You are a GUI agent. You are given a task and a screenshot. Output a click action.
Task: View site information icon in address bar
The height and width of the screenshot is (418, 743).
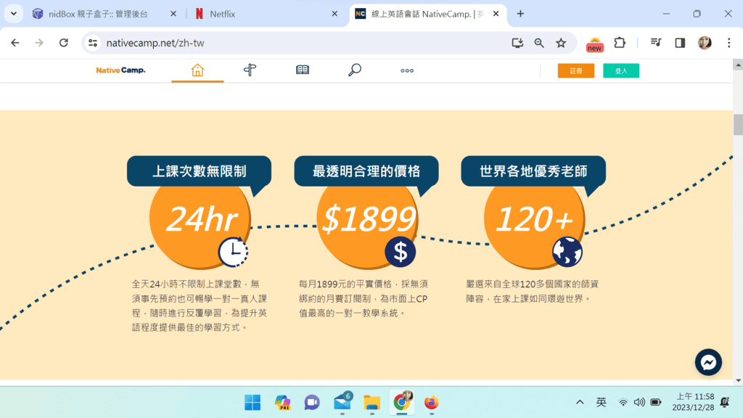93,43
